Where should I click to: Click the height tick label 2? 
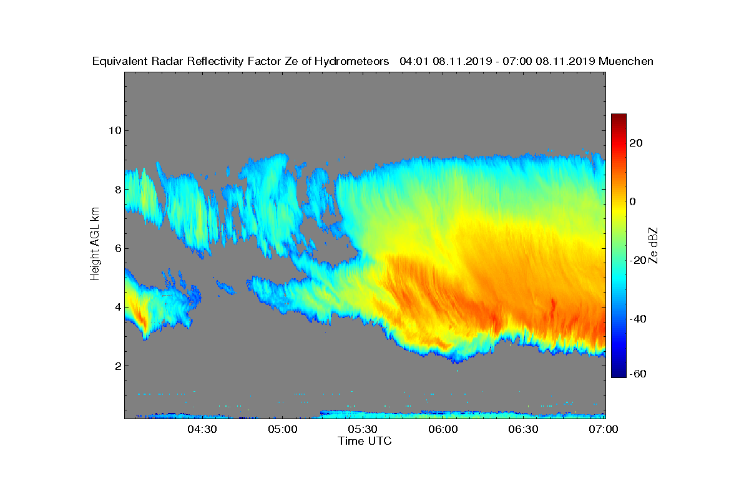click(117, 366)
